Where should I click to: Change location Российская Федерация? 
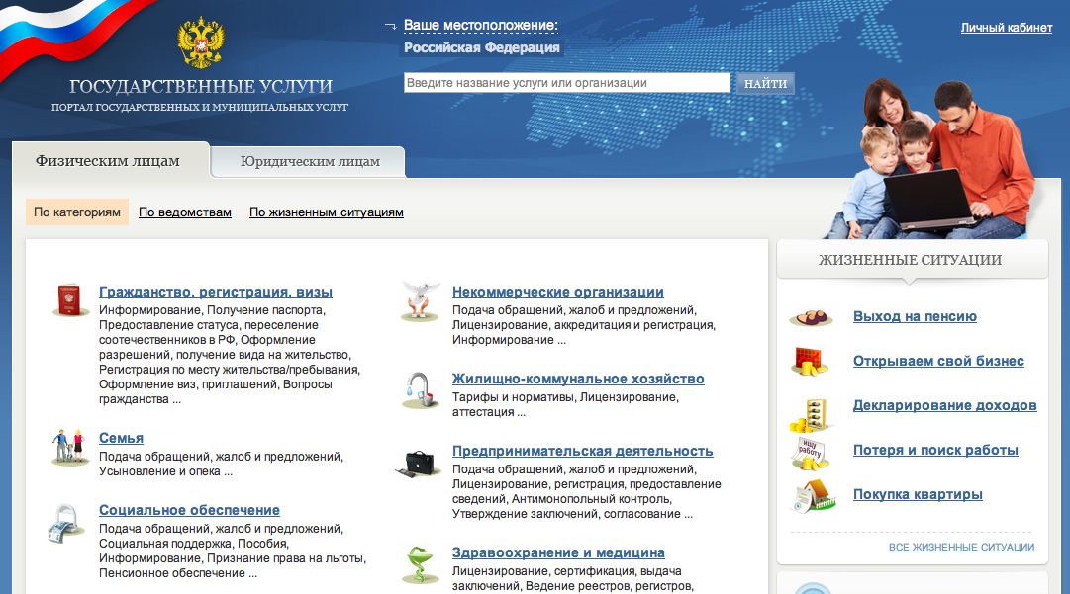[x=482, y=47]
